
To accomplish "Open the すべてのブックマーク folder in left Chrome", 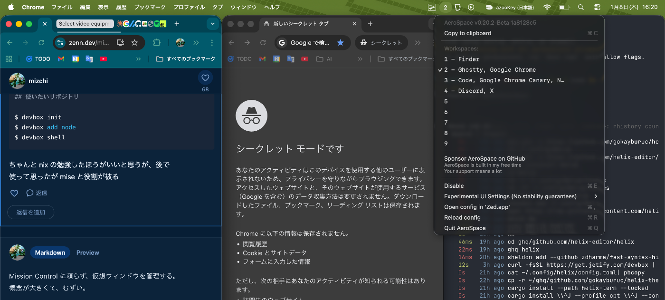I will [x=186, y=59].
